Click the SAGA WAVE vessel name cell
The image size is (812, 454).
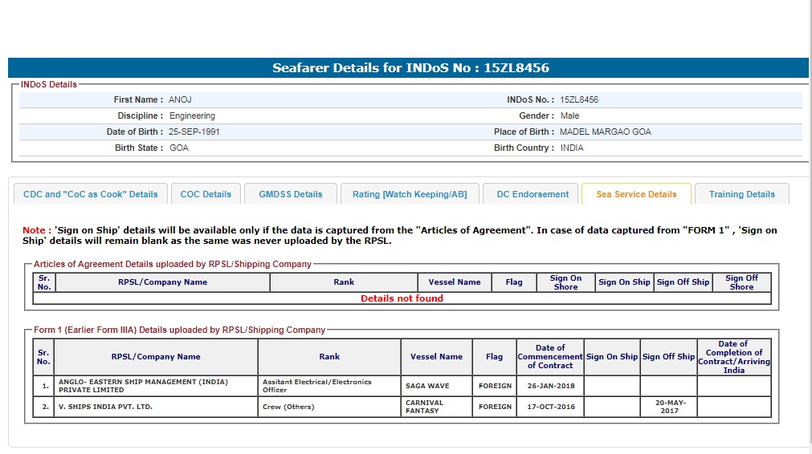click(x=427, y=386)
